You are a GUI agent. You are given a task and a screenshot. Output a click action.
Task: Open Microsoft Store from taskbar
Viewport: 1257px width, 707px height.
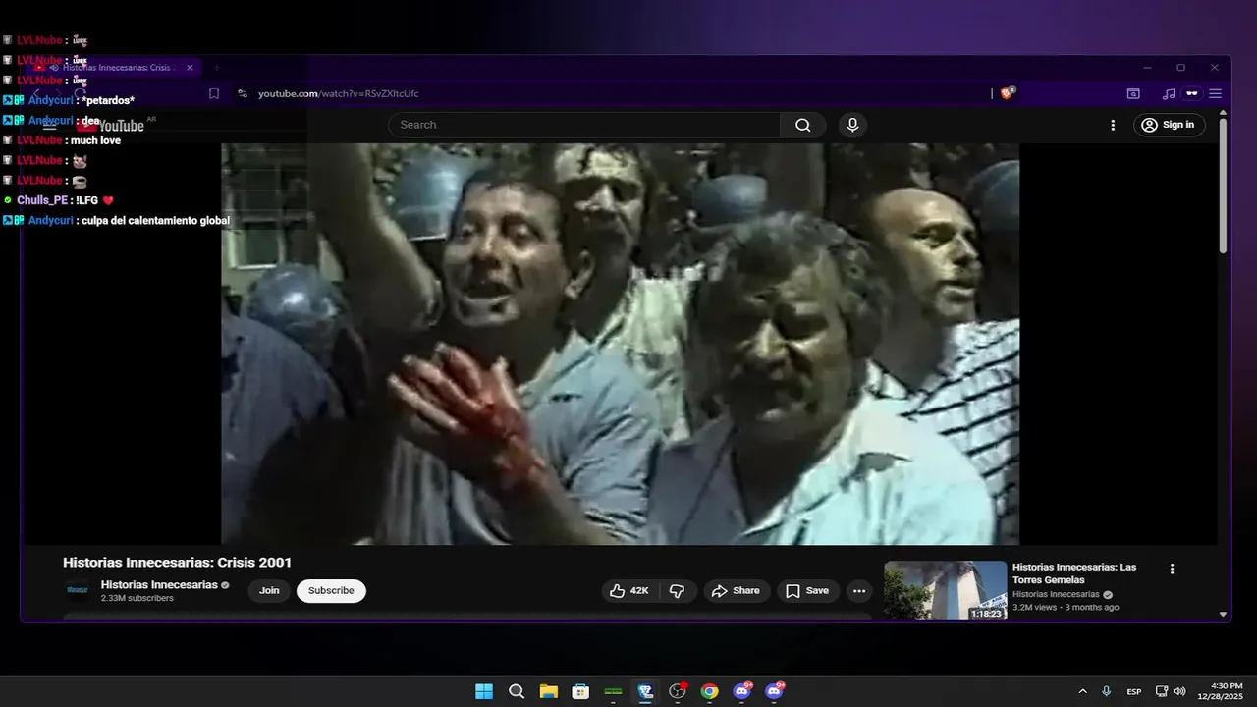tap(580, 691)
